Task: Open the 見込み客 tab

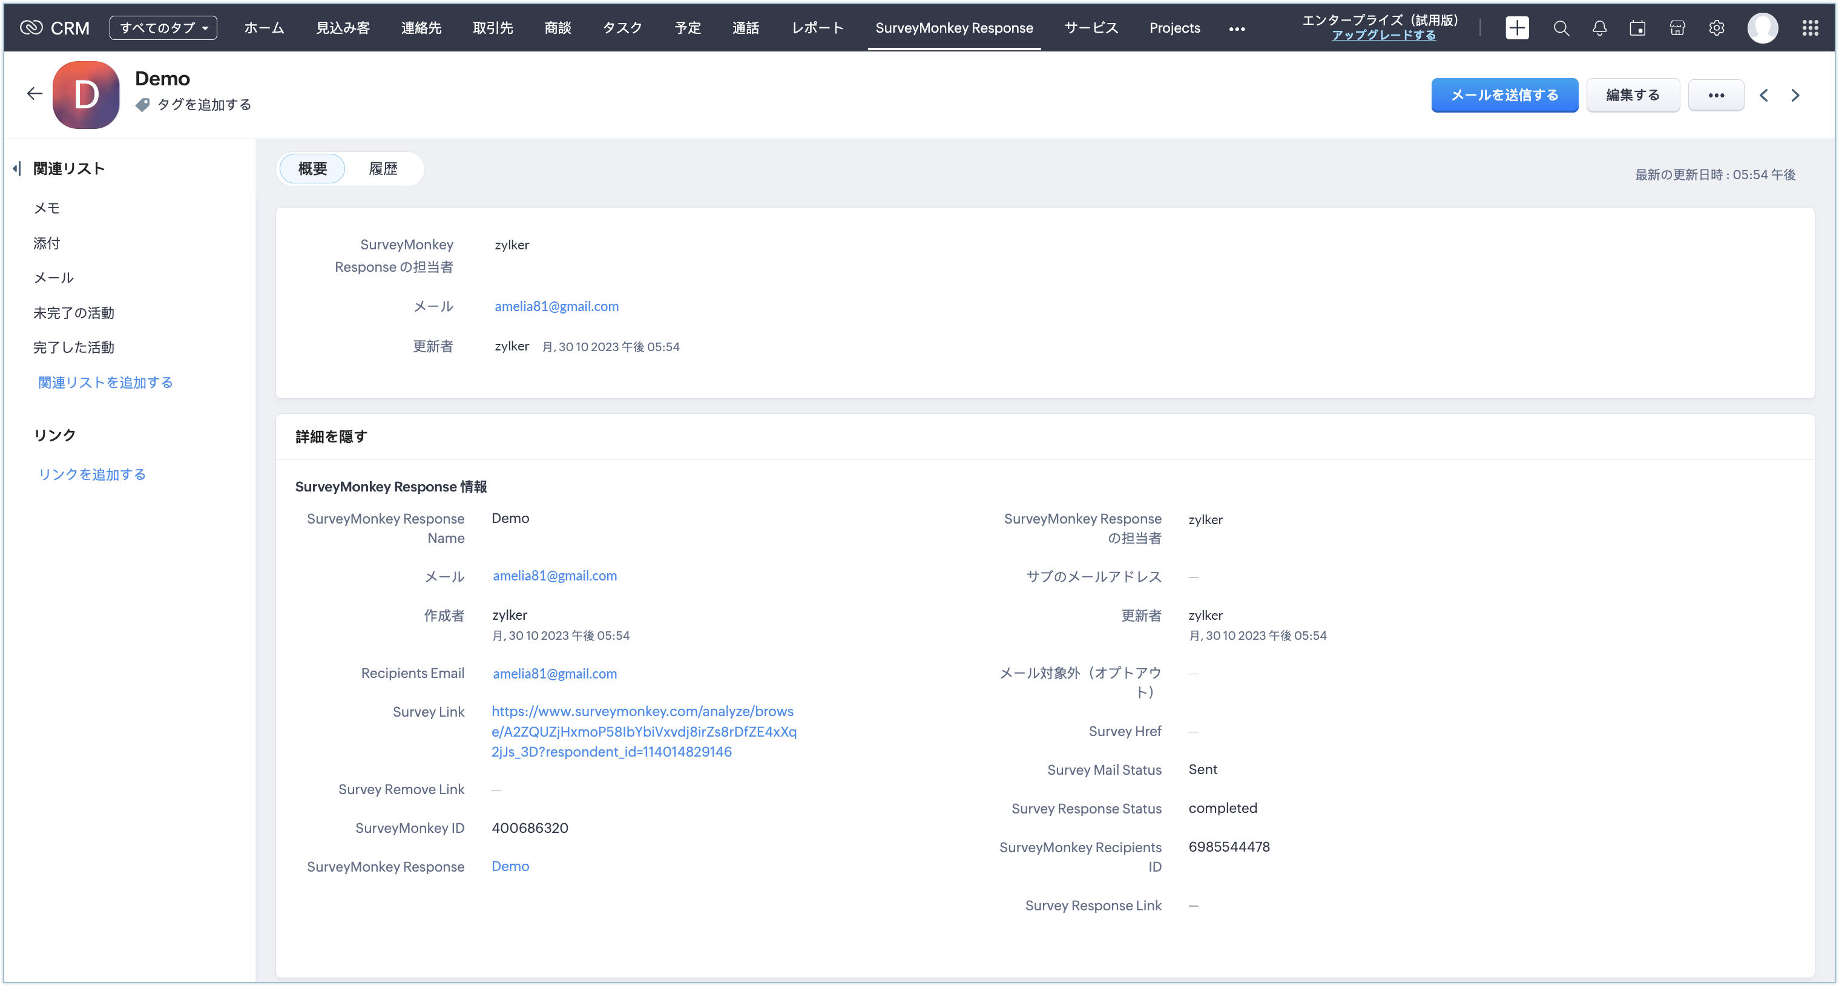Action: [x=343, y=28]
